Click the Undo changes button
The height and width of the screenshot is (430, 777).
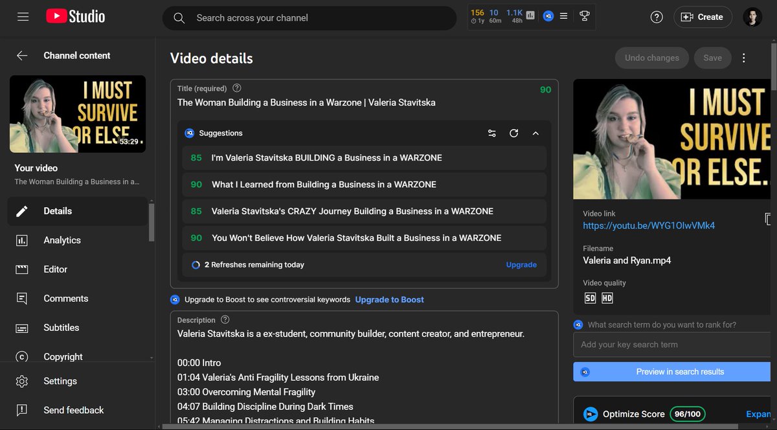click(652, 58)
